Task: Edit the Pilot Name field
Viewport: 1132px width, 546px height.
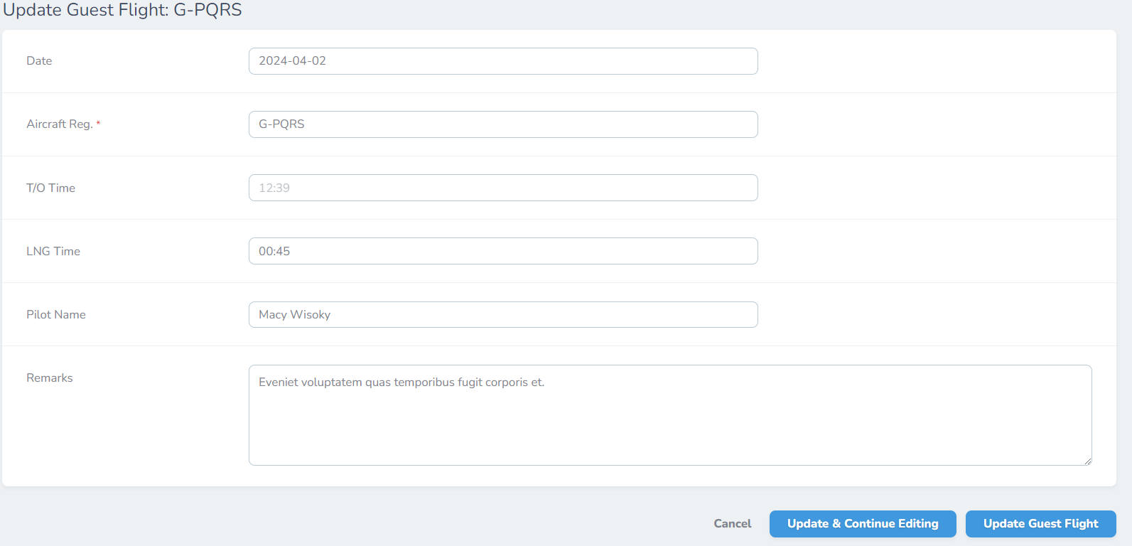Action: pyautogui.click(x=502, y=314)
